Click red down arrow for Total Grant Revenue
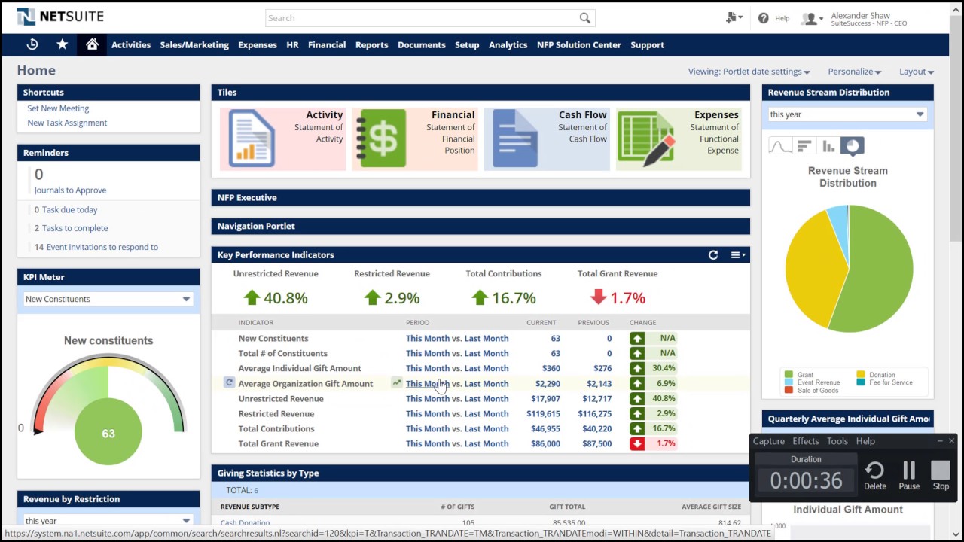964x542 pixels. (x=599, y=297)
